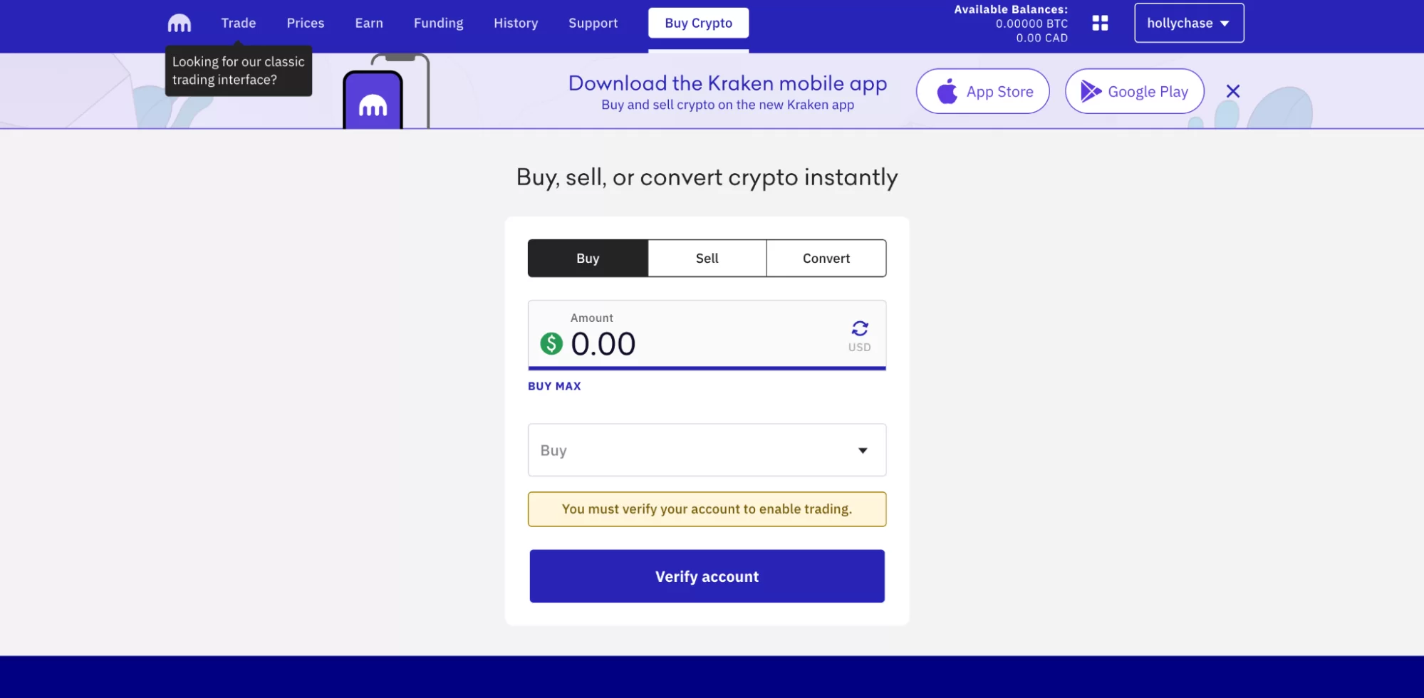Image resolution: width=1424 pixels, height=698 pixels.
Task: Go to the Prices page
Action: pos(306,23)
